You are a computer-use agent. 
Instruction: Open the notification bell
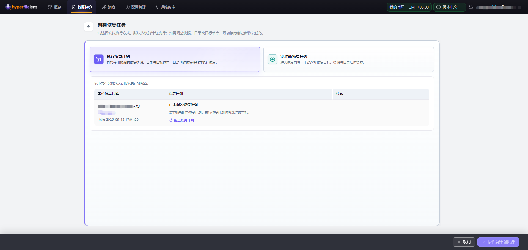click(471, 7)
